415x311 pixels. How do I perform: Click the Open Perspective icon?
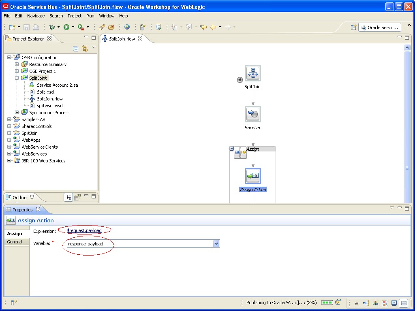(353, 27)
